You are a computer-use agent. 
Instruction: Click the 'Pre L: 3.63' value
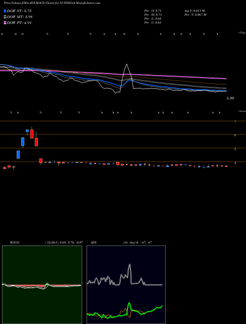coord(153,19)
